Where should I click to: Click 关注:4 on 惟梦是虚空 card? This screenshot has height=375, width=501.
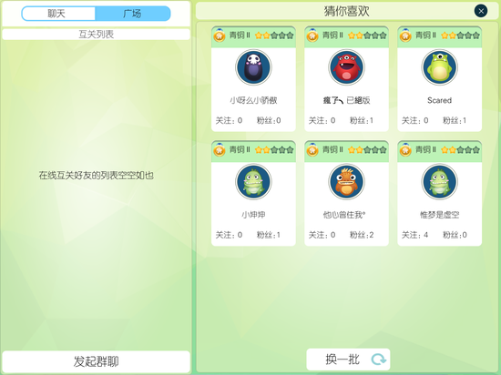click(x=414, y=235)
